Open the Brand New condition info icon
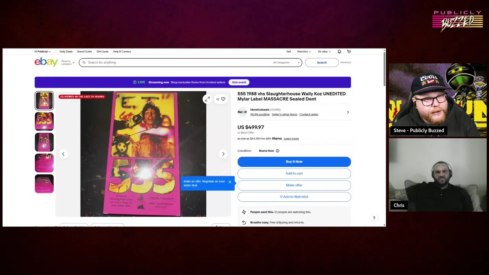489x275 pixels. pos(277,151)
